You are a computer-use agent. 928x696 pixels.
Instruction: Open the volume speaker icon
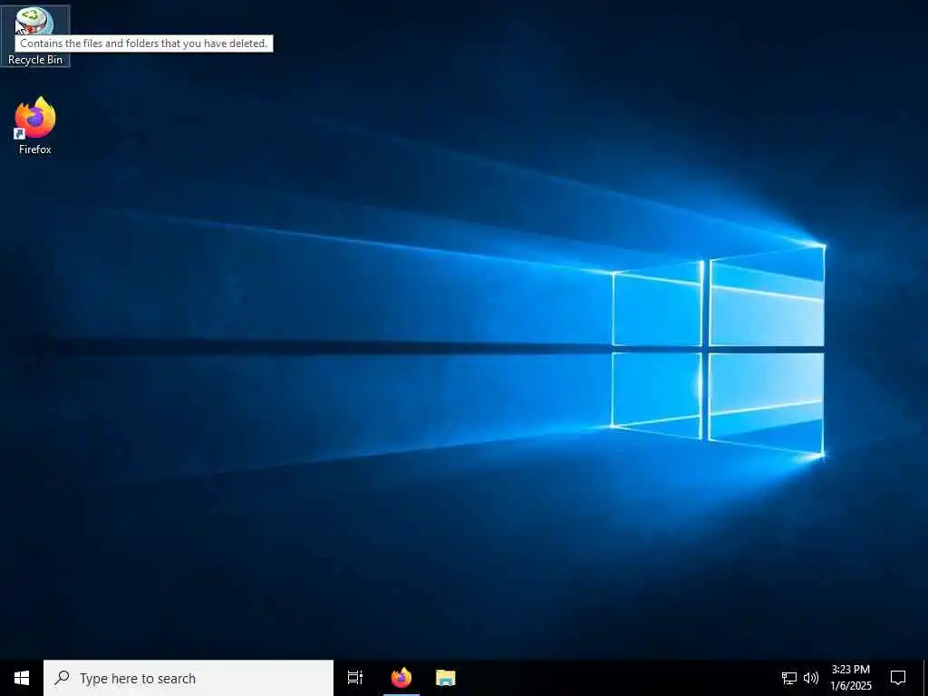click(811, 678)
